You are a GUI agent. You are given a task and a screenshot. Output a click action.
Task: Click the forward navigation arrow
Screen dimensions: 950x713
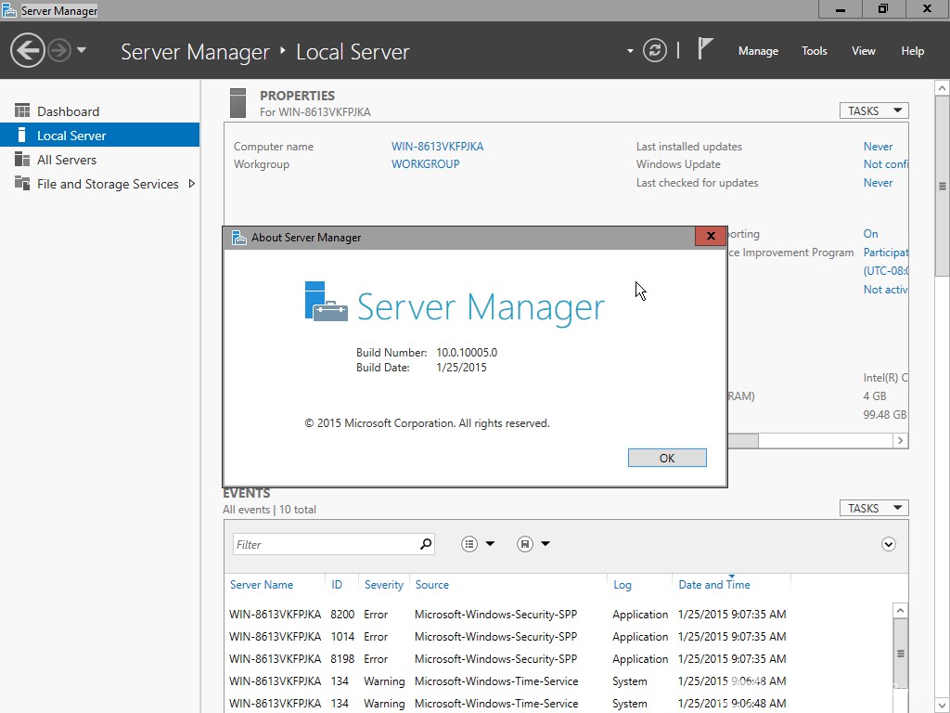pyautogui.click(x=59, y=50)
